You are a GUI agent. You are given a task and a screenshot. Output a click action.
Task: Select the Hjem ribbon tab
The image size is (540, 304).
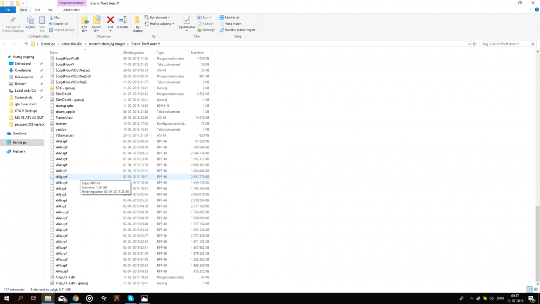[23, 10]
